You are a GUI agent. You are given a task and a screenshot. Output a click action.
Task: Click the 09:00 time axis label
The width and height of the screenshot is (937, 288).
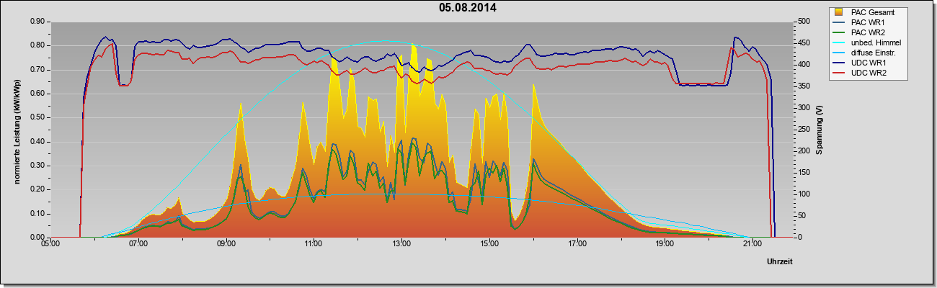(x=226, y=245)
